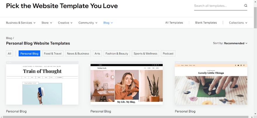Filter by Fashion & Beauty
Screen dimensions: 257x118
coord(117,53)
